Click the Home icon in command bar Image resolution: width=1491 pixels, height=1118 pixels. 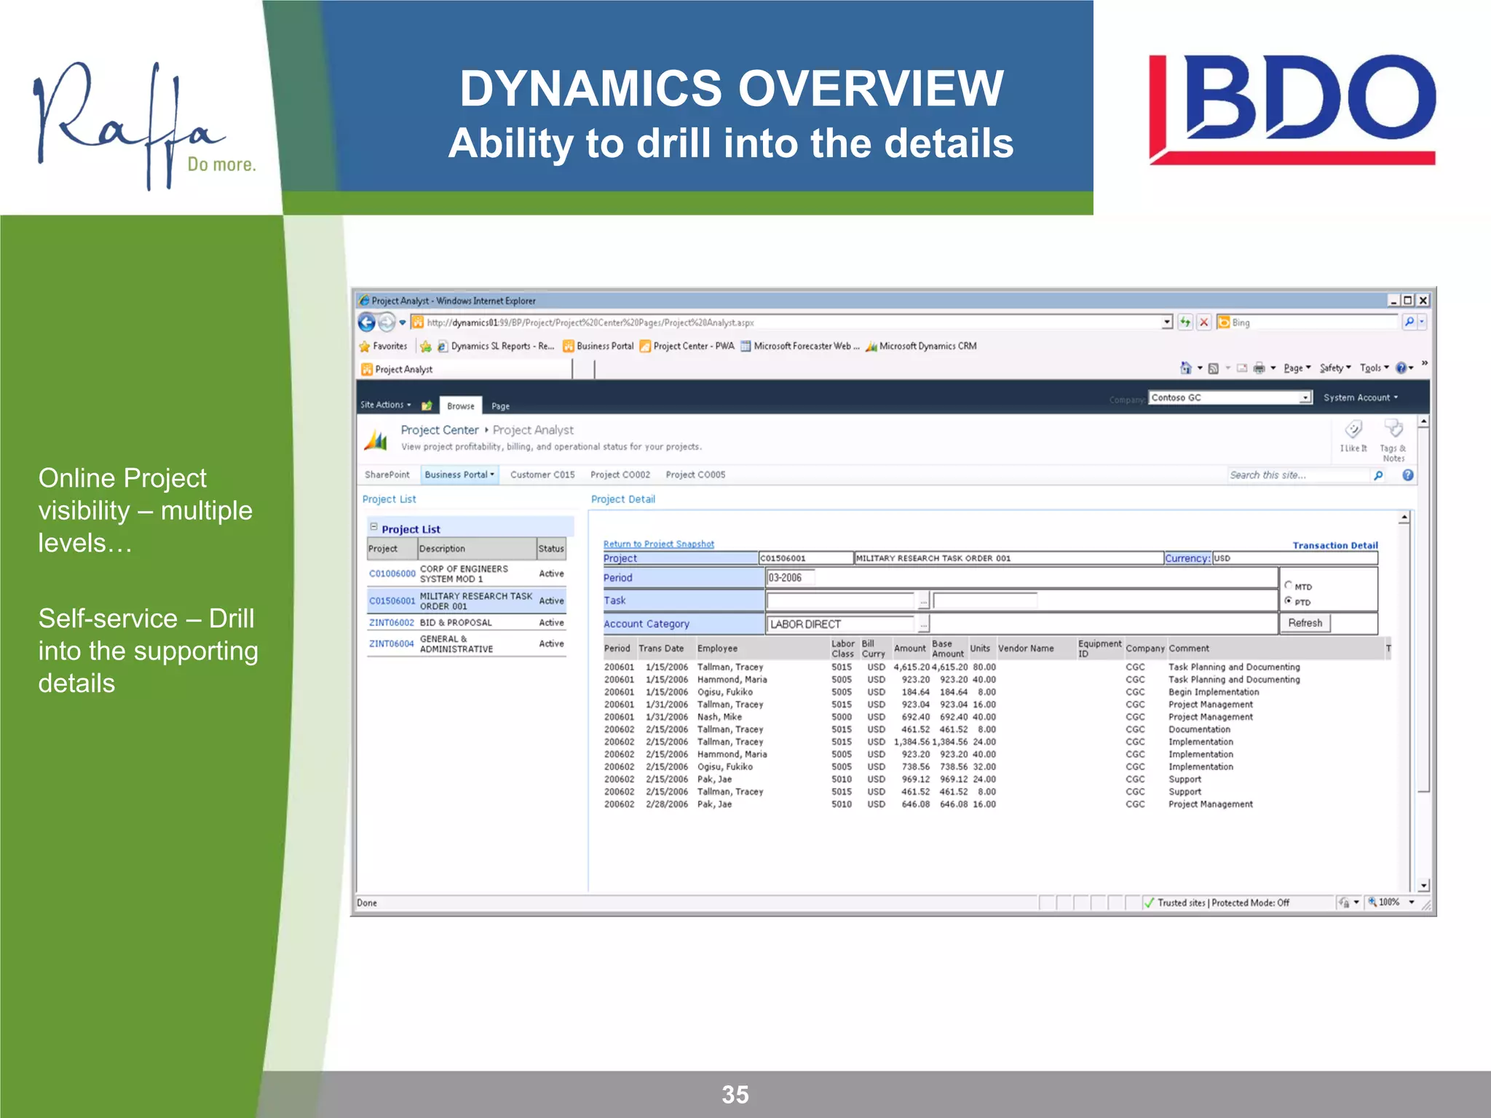(x=1186, y=368)
